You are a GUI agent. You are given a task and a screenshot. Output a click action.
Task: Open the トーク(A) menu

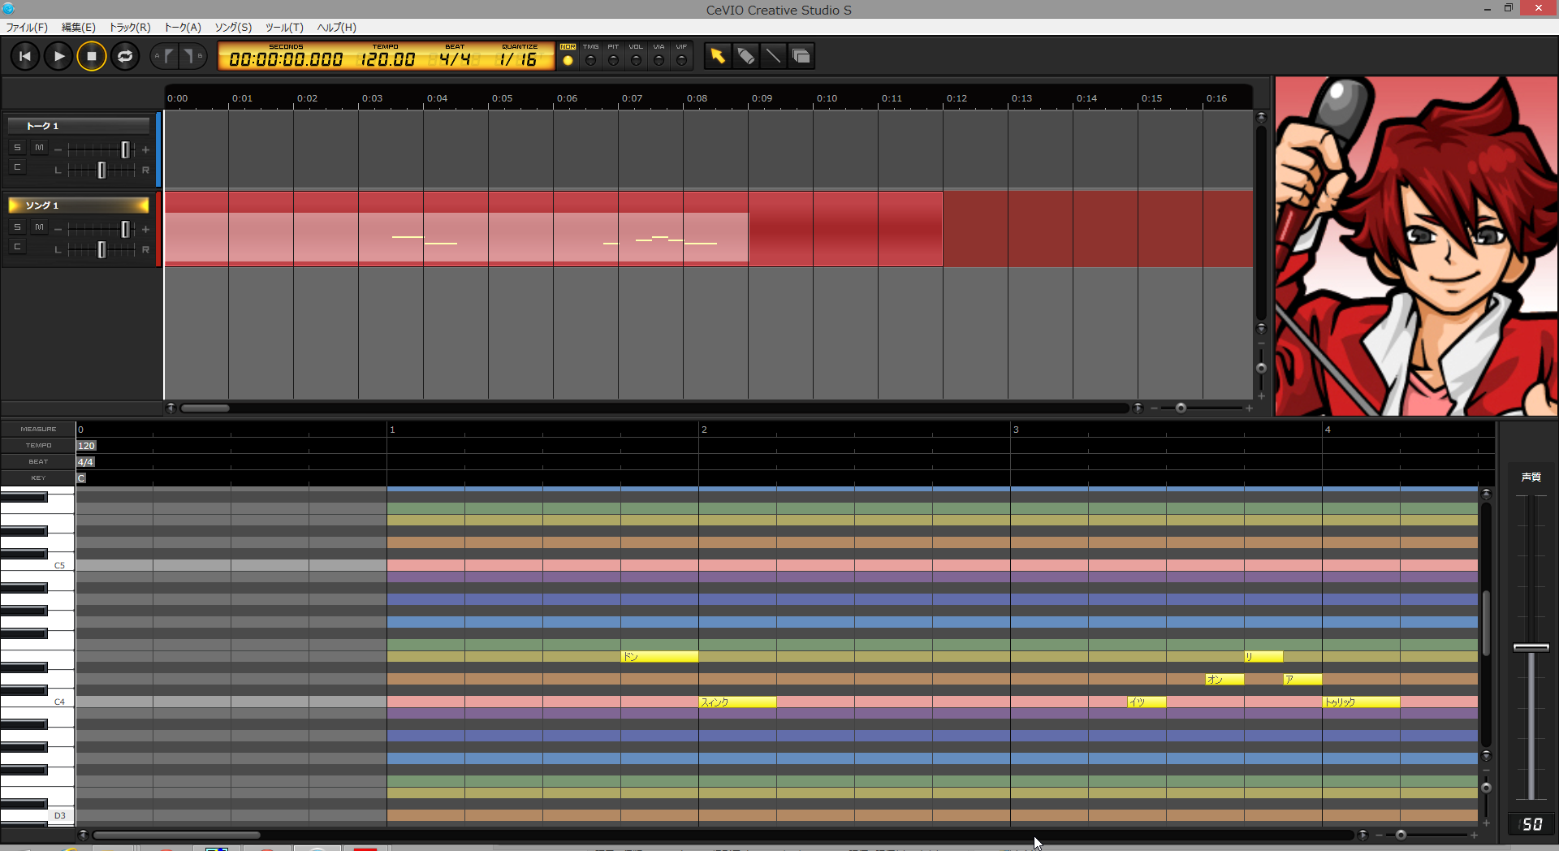tap(183, 27)
